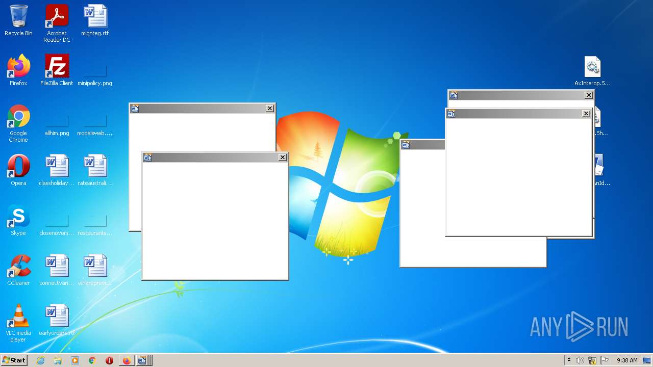Open Windows Media Player from the taskbar

[75, 360]
